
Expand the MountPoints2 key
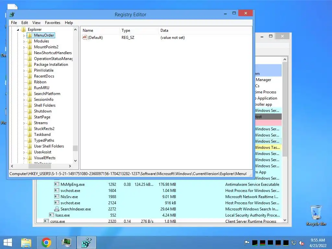click(x=24, y=47)
